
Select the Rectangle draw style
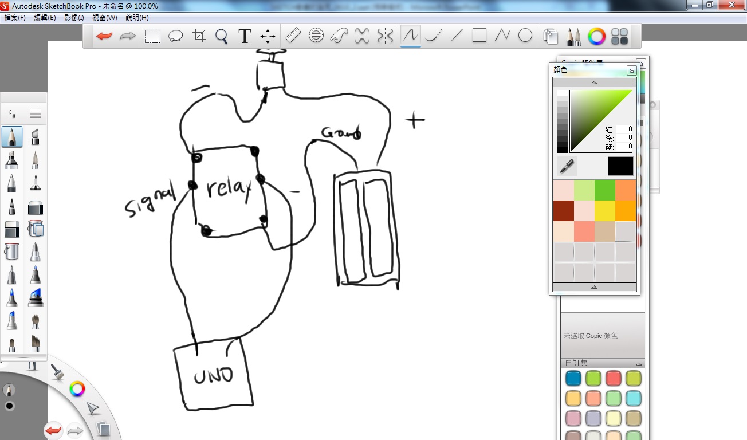pyautogui.click(x=479, y=36)
